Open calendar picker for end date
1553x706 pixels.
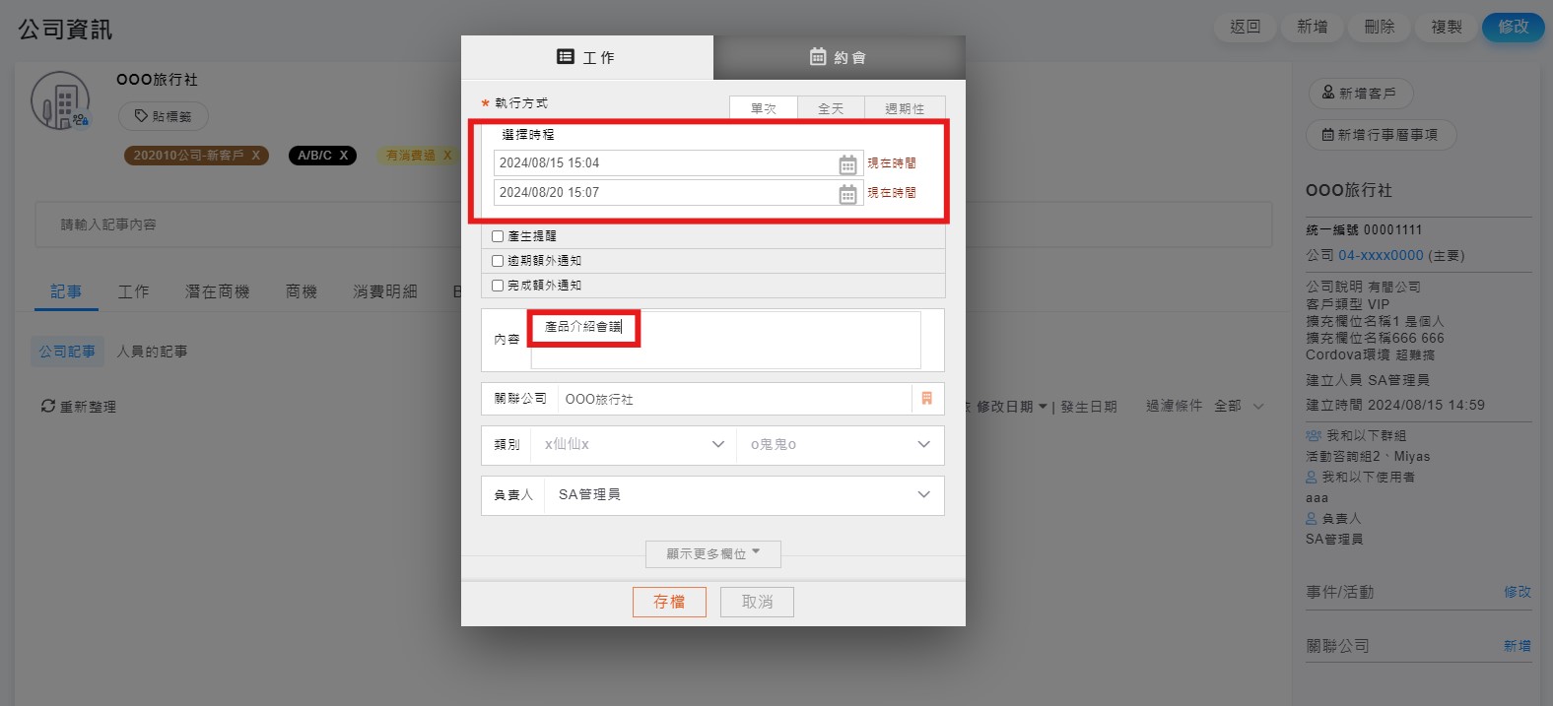click(847, 194)
